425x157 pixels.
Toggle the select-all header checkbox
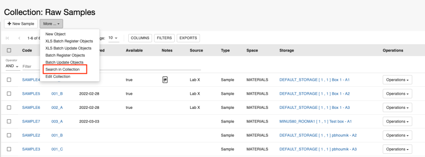point(9,50)
